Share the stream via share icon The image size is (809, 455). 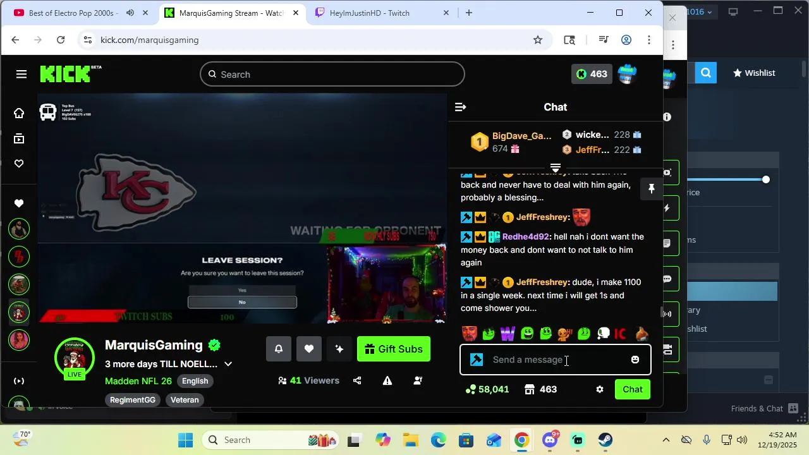click(x=357, y=380)
